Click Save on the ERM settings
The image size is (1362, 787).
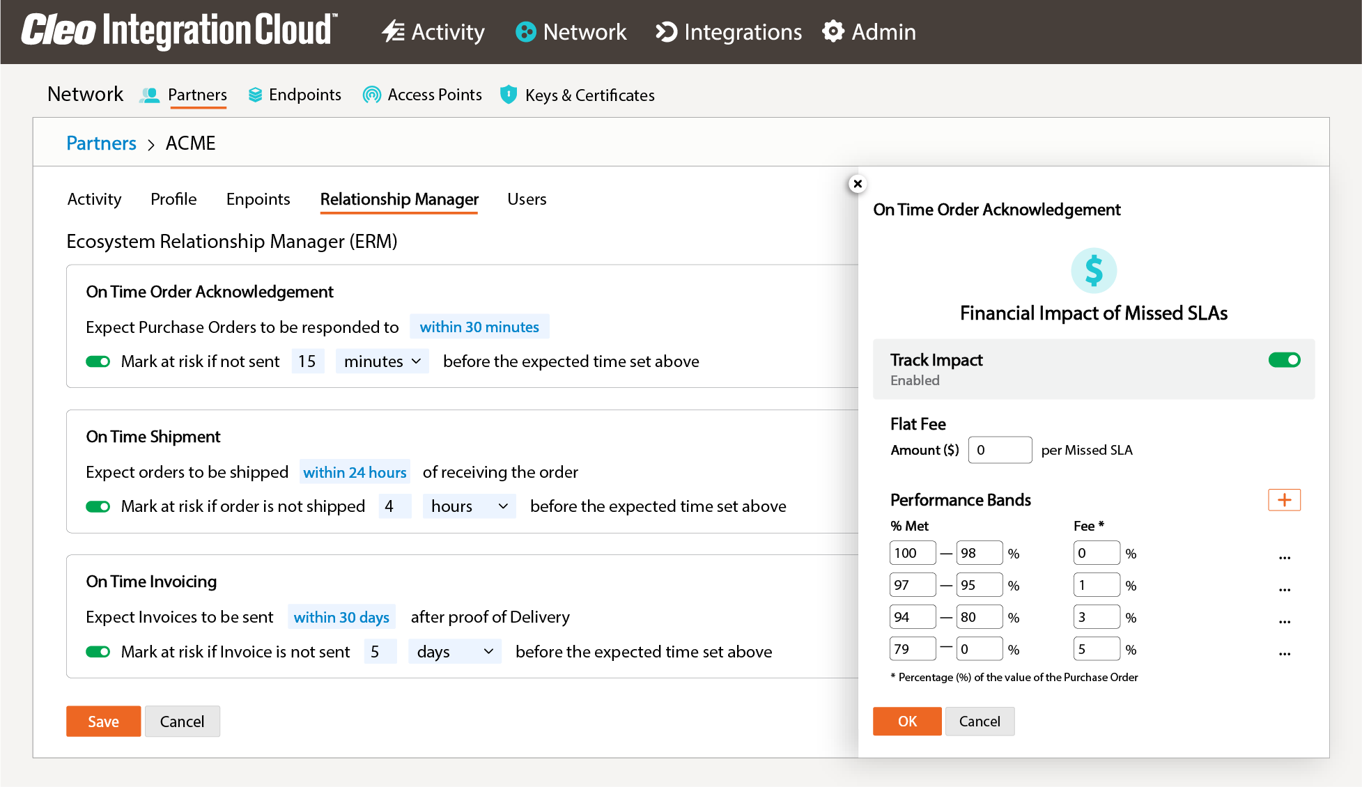tap(103, 722)
